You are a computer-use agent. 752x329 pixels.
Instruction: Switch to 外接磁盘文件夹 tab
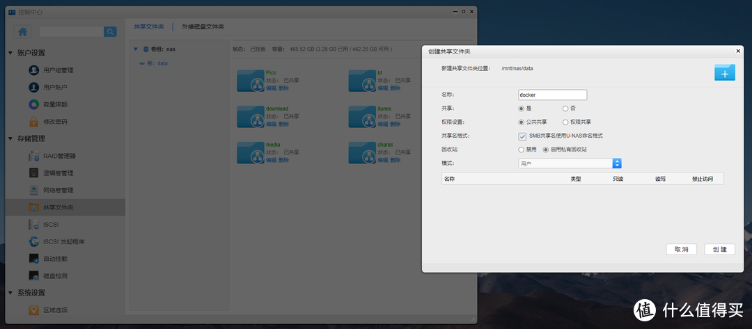coord(203,26)
